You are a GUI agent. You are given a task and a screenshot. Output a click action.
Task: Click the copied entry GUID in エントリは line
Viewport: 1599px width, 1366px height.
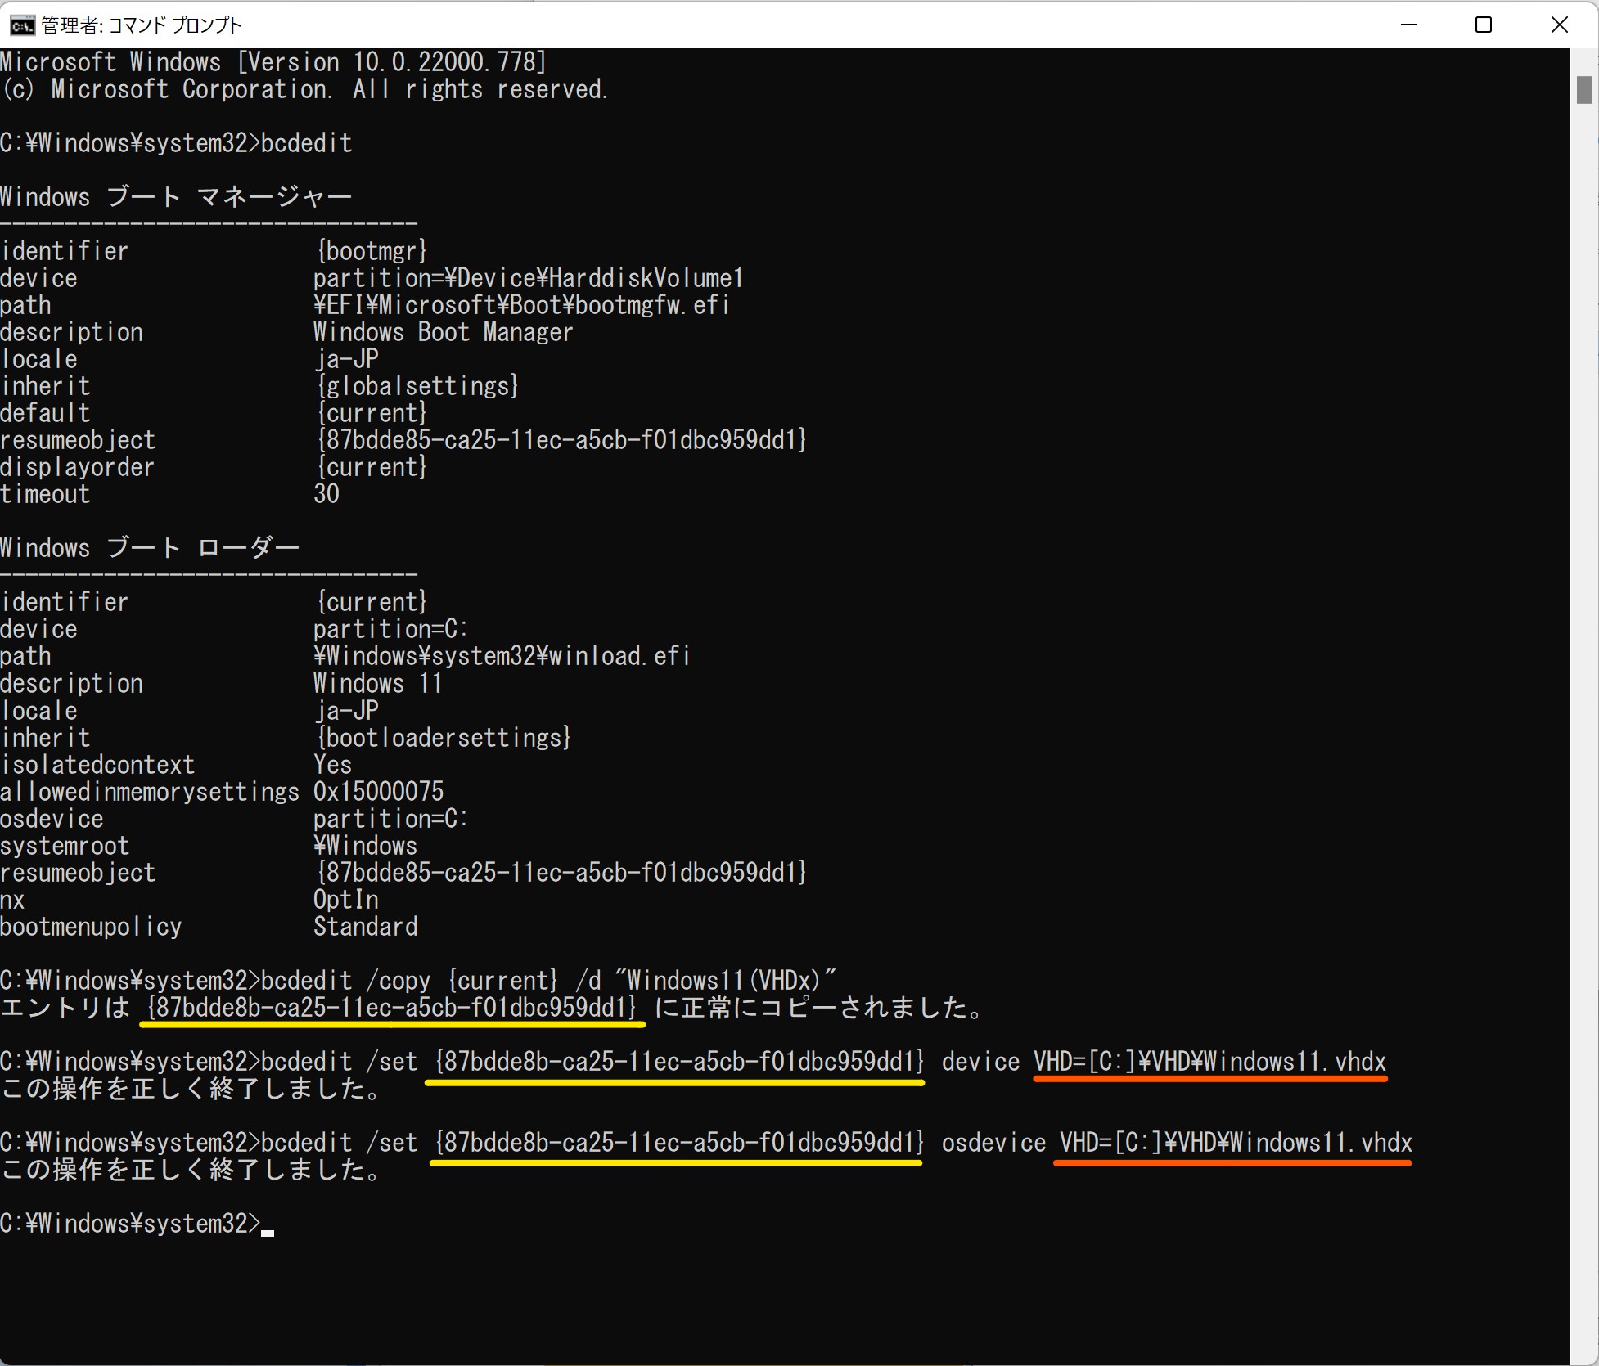pyautogui.click(x=392, y=1008)
